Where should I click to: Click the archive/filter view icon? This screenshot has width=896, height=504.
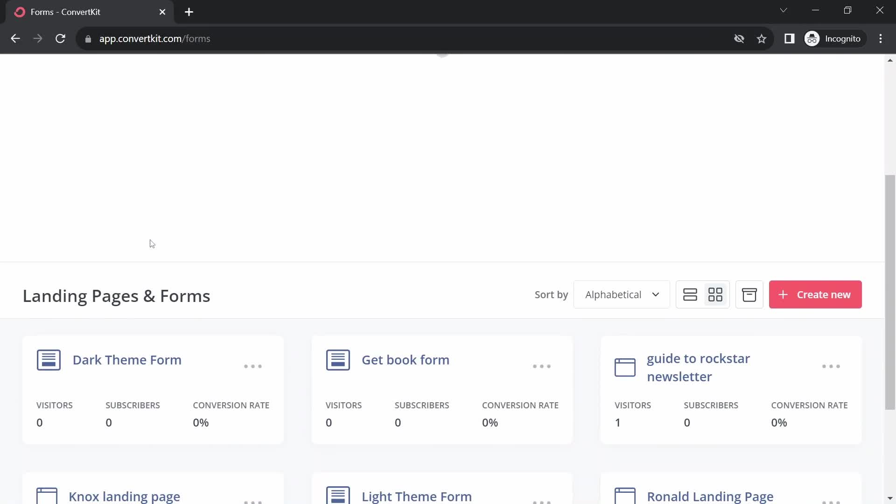(x=749, y=295)
